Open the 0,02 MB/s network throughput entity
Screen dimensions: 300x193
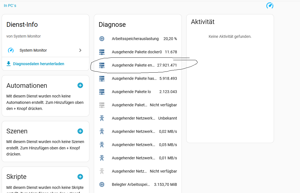138,131
